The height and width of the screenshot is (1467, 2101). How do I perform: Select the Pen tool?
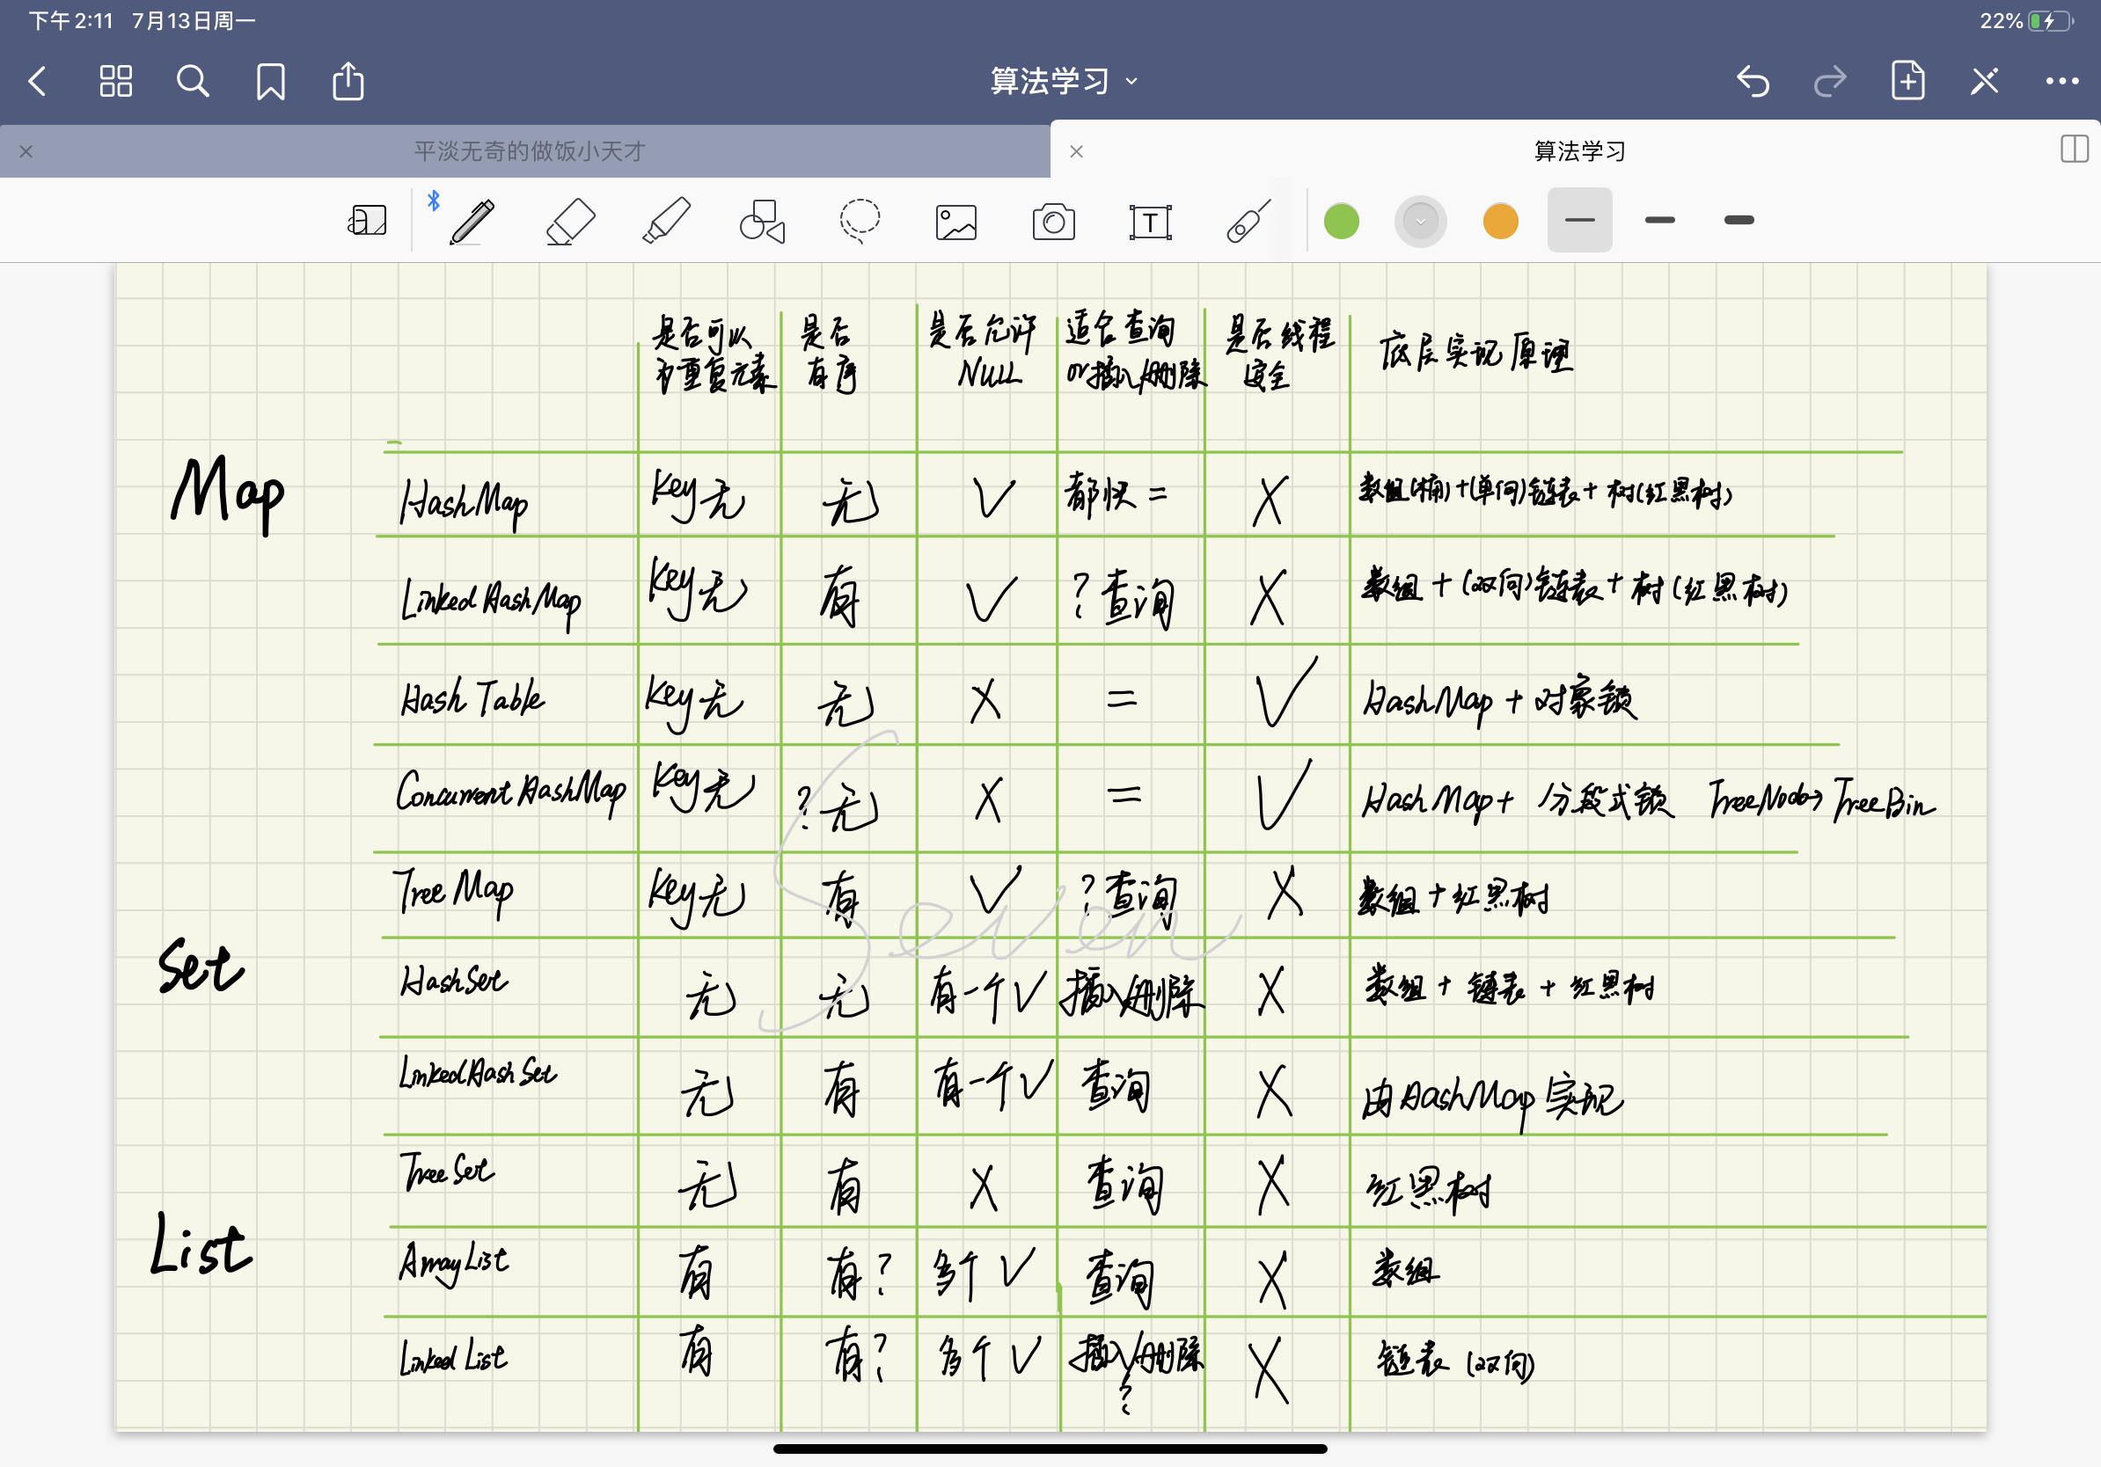[472, 221]
